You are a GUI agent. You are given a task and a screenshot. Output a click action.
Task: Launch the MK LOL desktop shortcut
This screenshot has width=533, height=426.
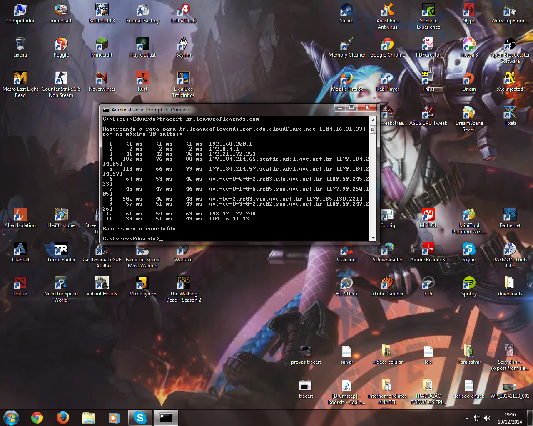click(428, 218)
